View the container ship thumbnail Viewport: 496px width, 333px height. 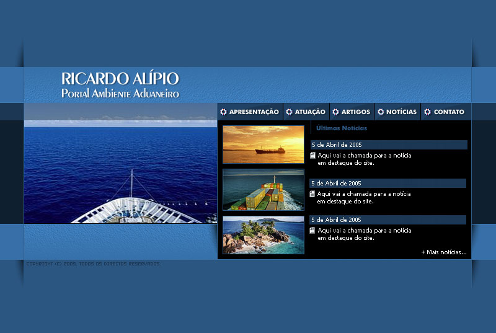click(263, 190)
